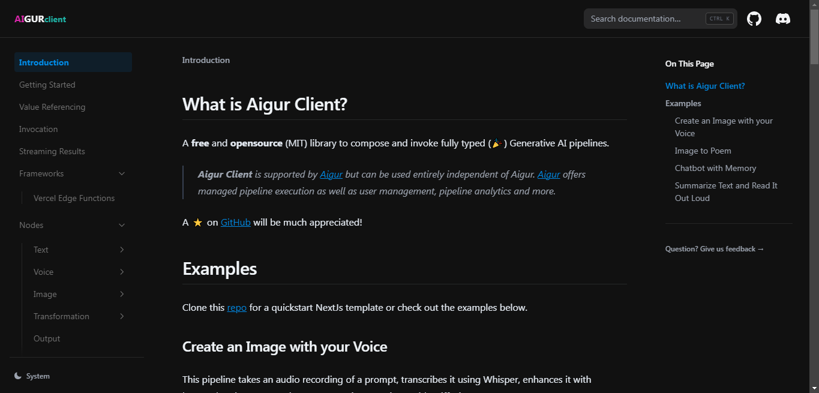Open the GitHub icon in header

click(754, 19)
